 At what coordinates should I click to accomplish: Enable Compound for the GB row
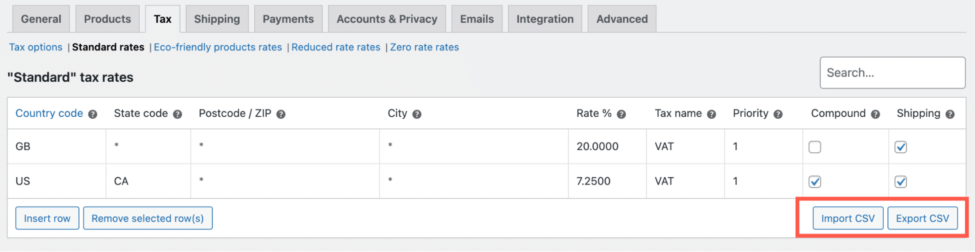tap(815, 147)
